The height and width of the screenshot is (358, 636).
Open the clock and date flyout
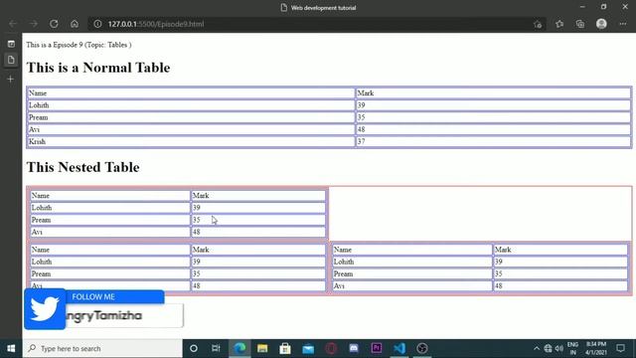point(596,348)
